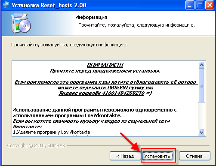Click the disabled maximize button in the title bar

(200, 5)
